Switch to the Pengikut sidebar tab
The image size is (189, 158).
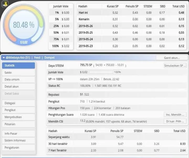[18, 110]
